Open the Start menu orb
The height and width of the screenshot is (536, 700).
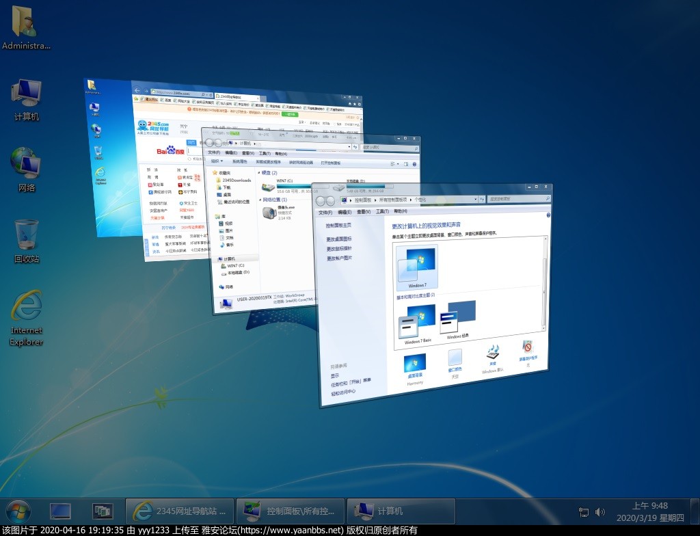(x=18, y=511)
